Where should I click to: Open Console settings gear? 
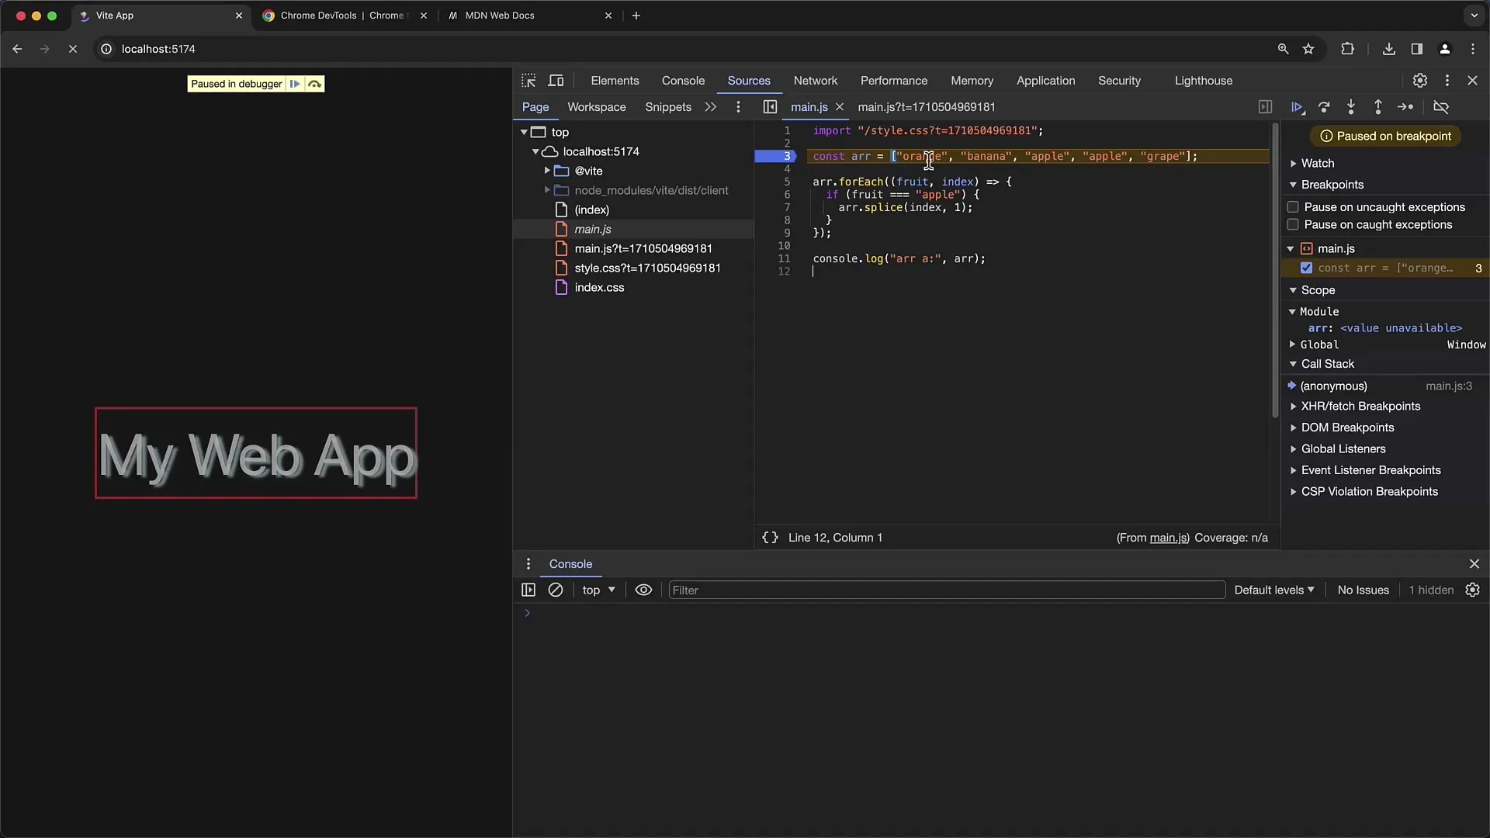[1472, 590]
